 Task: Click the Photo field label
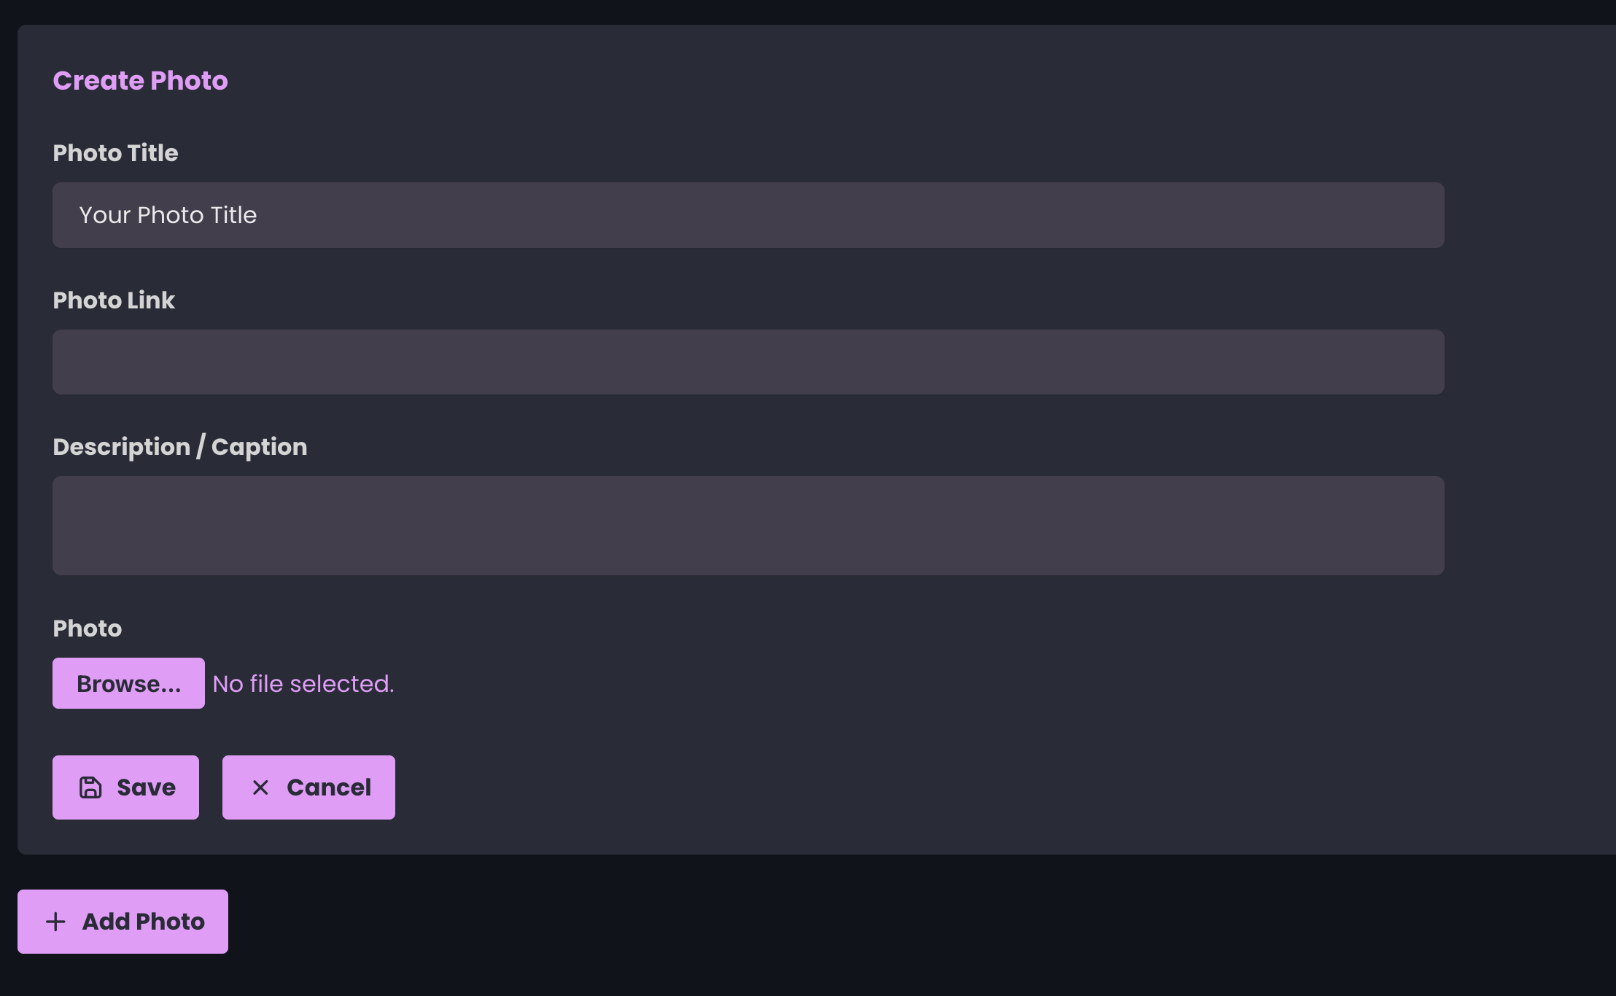pyautogui.click(x=87, y=629)
